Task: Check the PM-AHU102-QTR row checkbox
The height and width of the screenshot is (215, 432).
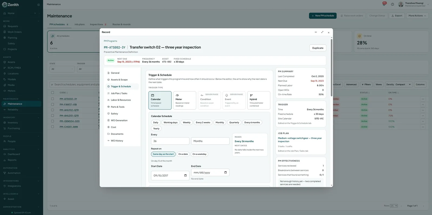Action: click(x=52, y=110)
